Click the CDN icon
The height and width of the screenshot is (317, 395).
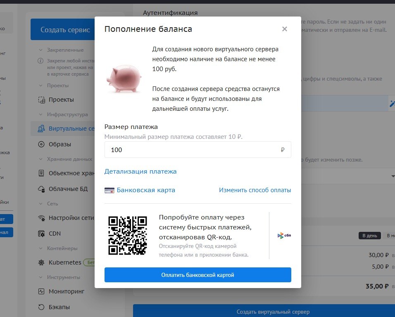coord(41,234)
